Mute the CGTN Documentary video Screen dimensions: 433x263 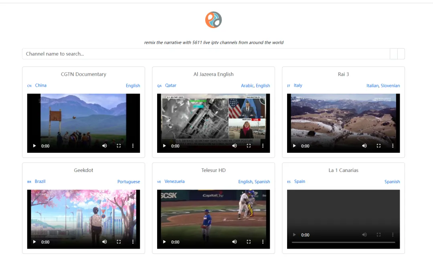(x=104, y=146)
